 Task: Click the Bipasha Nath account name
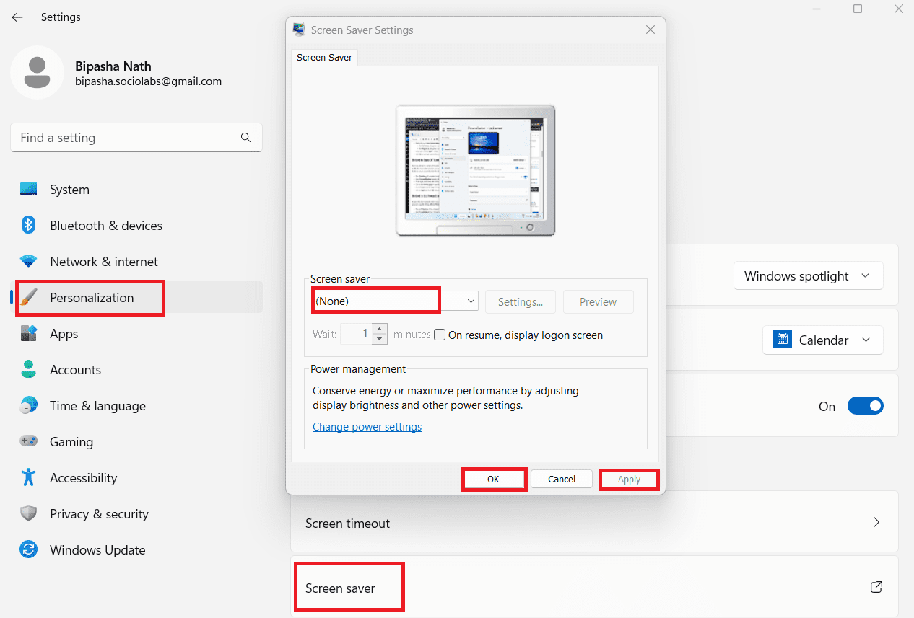[113, 66]
